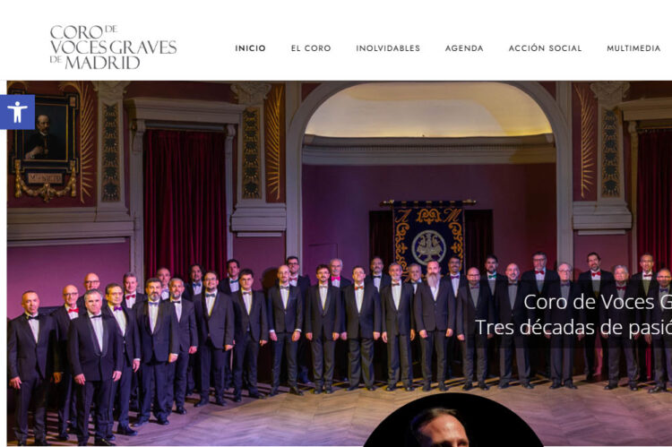Click the circular portrait thumbnail at the bottom
Screen dimensions: 672x447
click(x=452, y=420)
